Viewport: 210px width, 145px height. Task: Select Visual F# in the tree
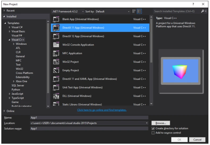pos(17,35)
